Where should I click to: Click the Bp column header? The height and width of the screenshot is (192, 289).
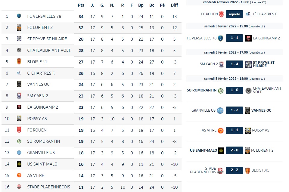(x=141, y=5)
